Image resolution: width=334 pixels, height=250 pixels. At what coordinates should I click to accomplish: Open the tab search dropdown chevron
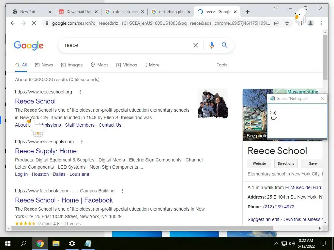click(275, 8)
